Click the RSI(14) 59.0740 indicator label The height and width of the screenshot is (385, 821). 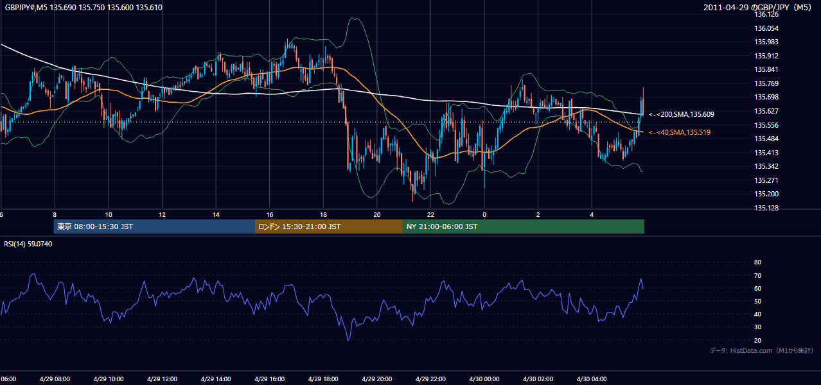tap(28, 244)
